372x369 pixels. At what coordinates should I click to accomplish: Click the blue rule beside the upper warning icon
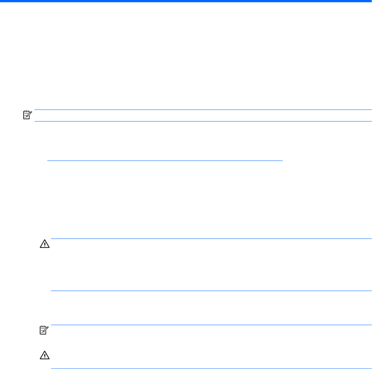coord(211,239)
